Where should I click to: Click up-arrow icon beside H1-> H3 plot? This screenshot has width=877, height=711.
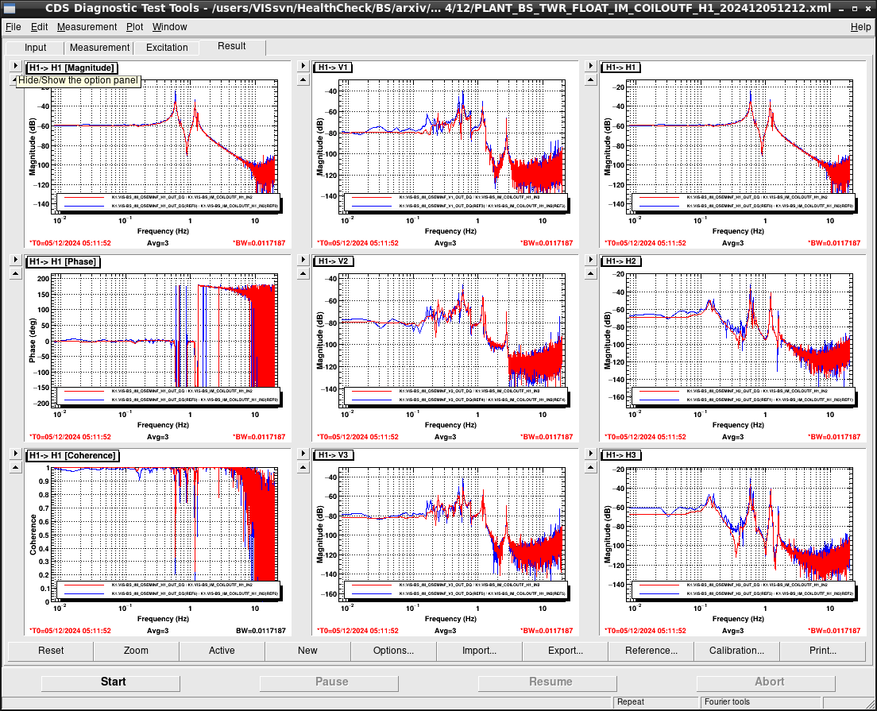[x=591, y=468]
